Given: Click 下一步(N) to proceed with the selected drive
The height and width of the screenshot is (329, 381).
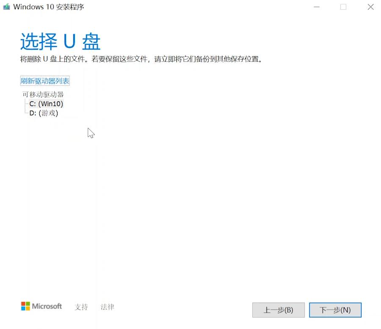Looking at the screenshot, I should (335, 310).
